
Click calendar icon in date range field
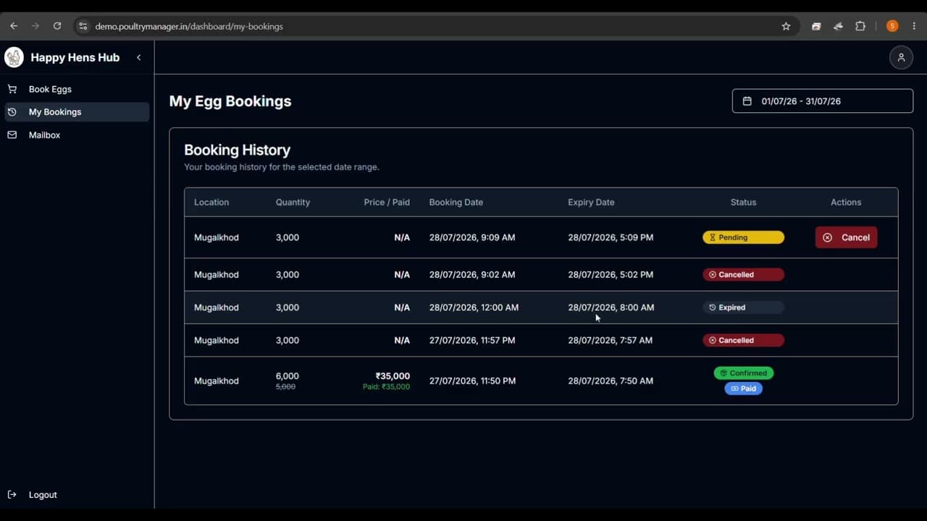pos(747,101)
